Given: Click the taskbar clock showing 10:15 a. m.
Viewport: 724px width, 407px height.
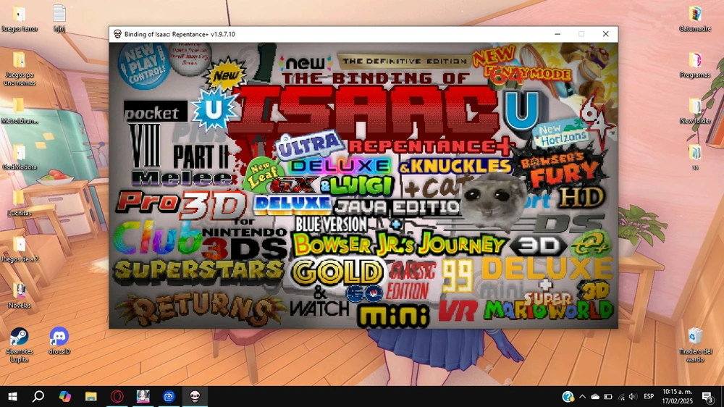Looking at the screenshot, I should (676, 396).
